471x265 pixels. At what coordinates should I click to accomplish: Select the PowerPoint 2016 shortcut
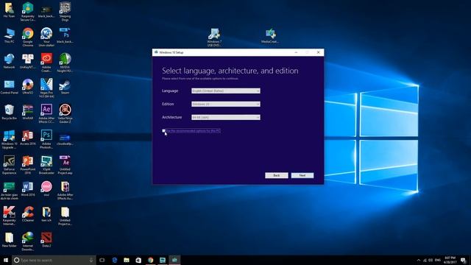point(28,165)
